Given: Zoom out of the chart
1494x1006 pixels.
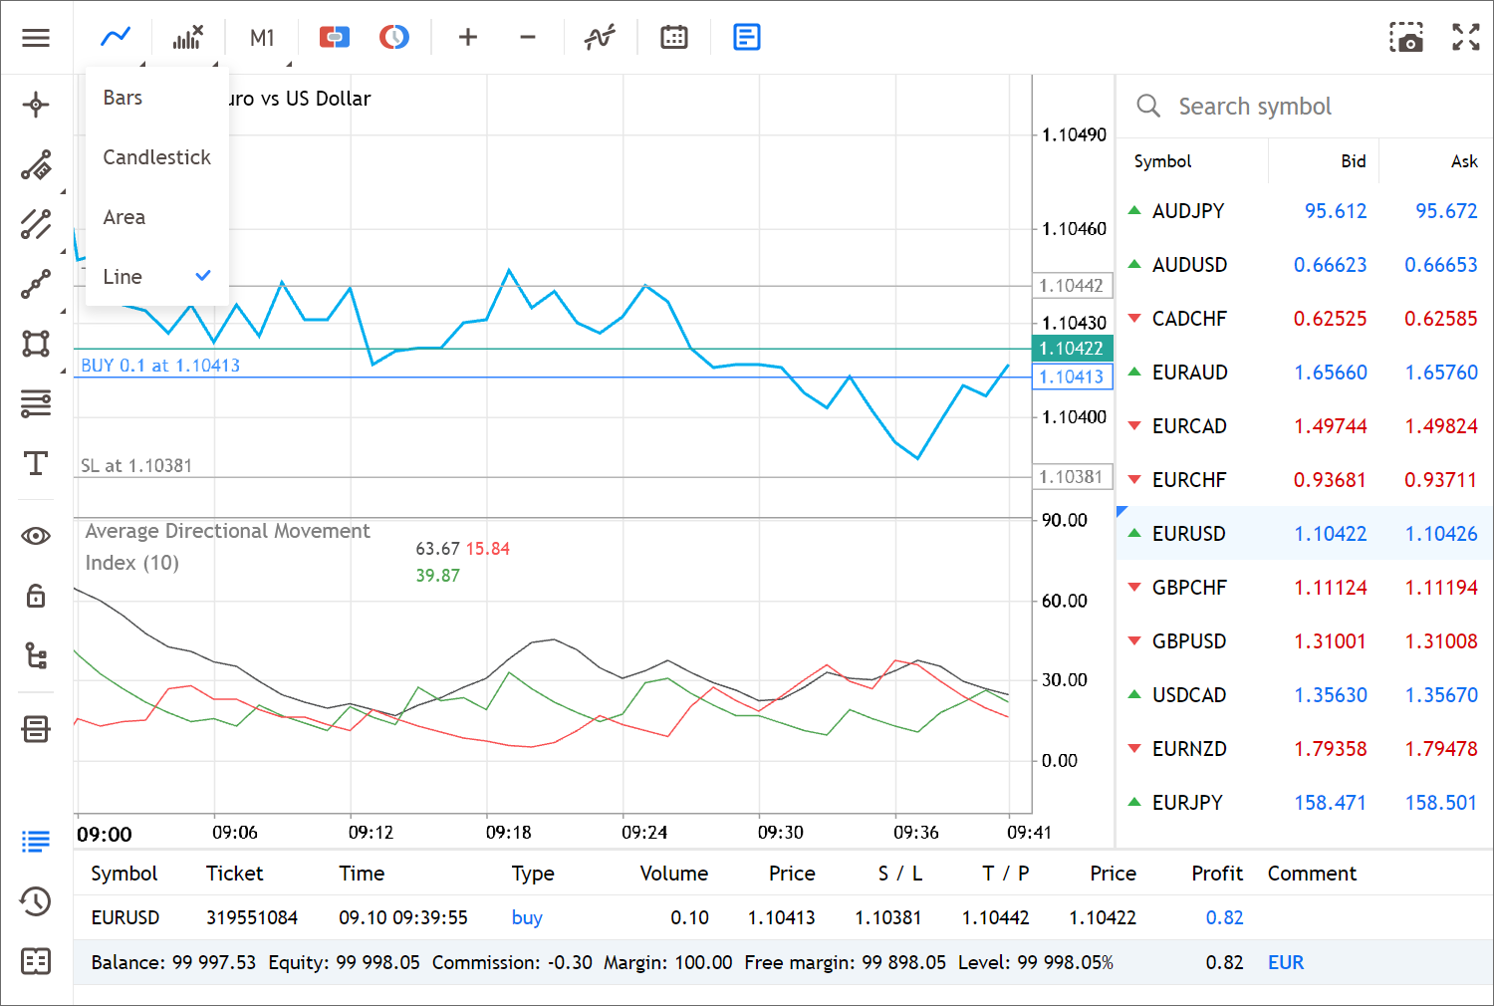Looking at the screenshot, I should click(x=527, y=37).
